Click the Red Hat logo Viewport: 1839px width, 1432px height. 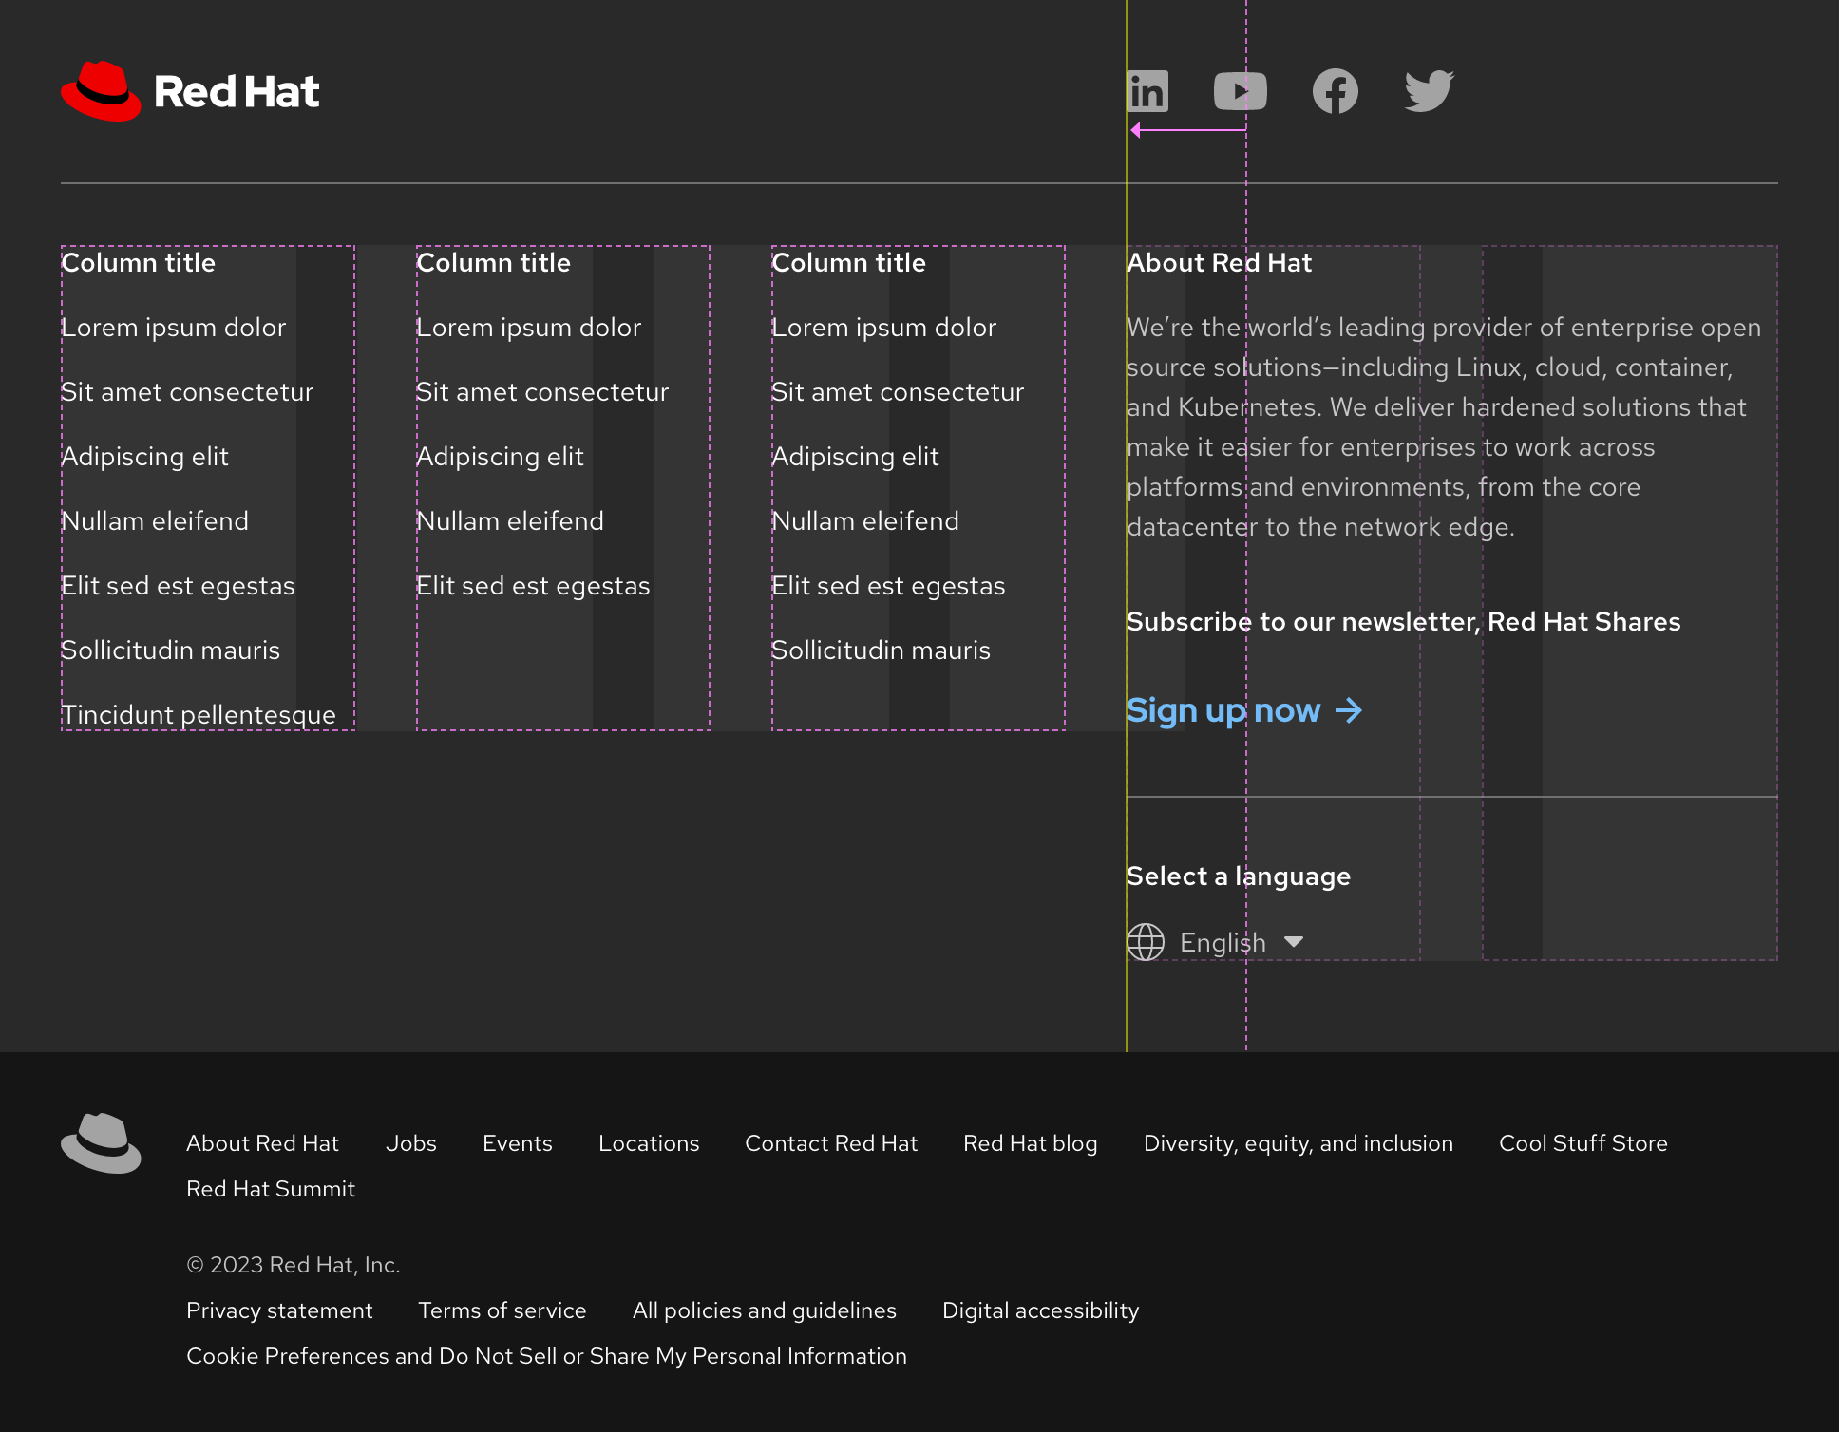pos(190,91)
